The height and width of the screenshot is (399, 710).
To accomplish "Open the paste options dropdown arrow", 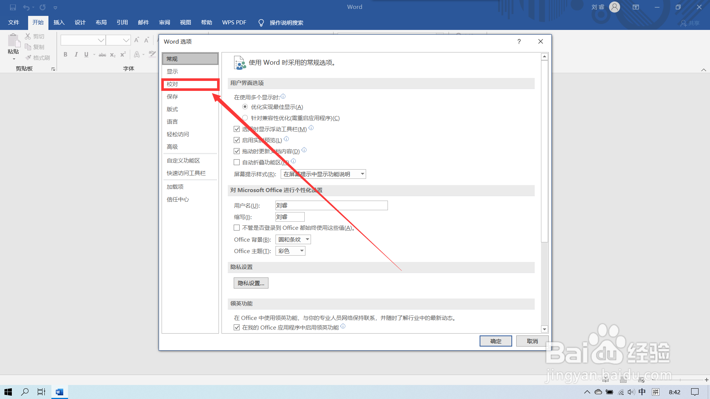I will tap(14, 59).
